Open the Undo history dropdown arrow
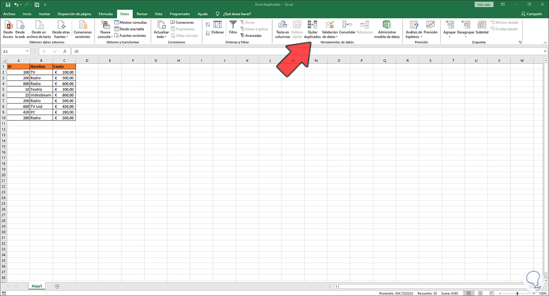Screen dimensions: 549x296 (x=21, y=4)
